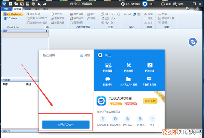Switch to the 编辑器 tab
The image size is (204, 138).
28,9
